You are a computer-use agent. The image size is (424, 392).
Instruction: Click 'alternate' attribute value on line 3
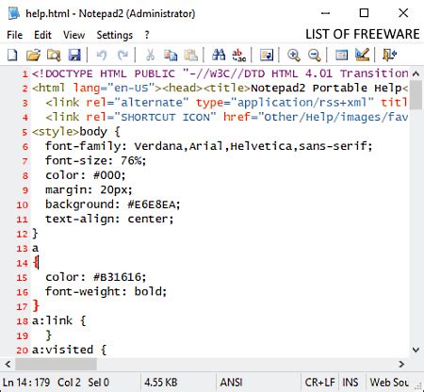tap(152, 103)
